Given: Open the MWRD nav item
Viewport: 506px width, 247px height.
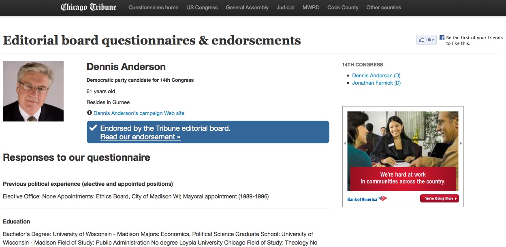Looking at the screenshot, I should point(311,7).
